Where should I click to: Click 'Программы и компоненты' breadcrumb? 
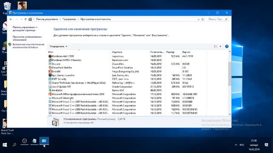(96, 19)
